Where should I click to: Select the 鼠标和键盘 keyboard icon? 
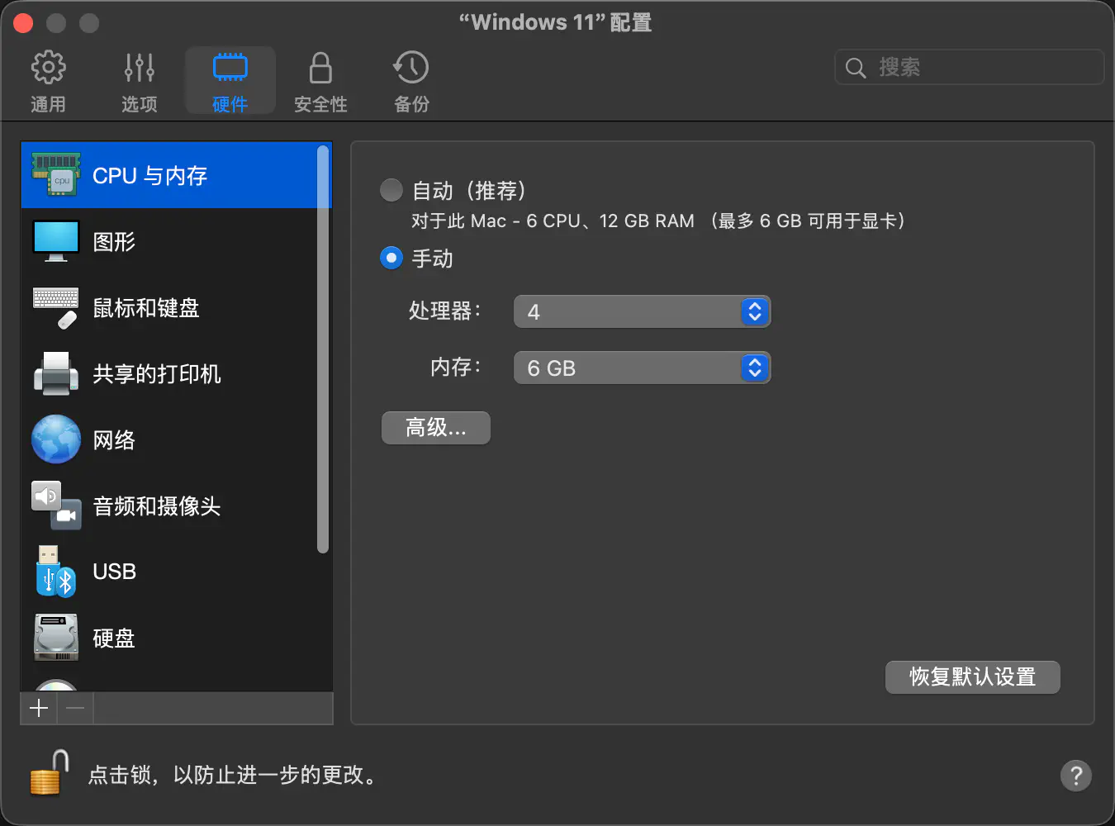pyautogui.click(x=56, y=307)
